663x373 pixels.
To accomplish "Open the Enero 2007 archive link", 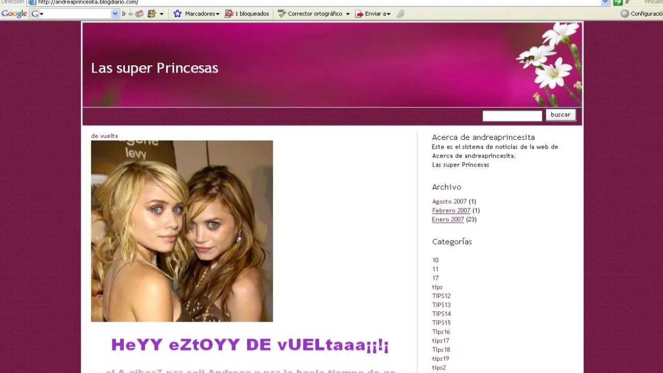I will click(448, 220).
